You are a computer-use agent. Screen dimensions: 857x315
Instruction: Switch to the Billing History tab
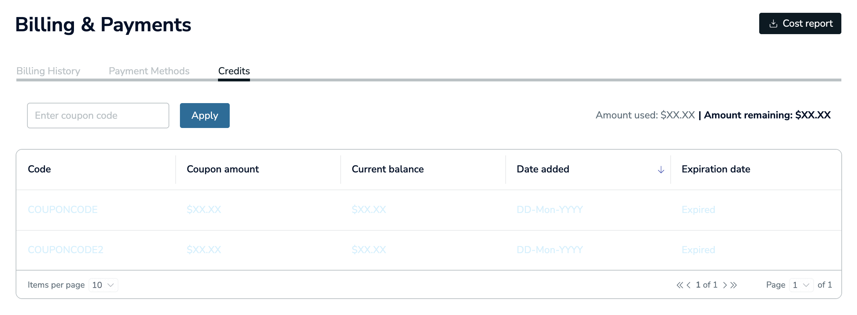(48, 71)
